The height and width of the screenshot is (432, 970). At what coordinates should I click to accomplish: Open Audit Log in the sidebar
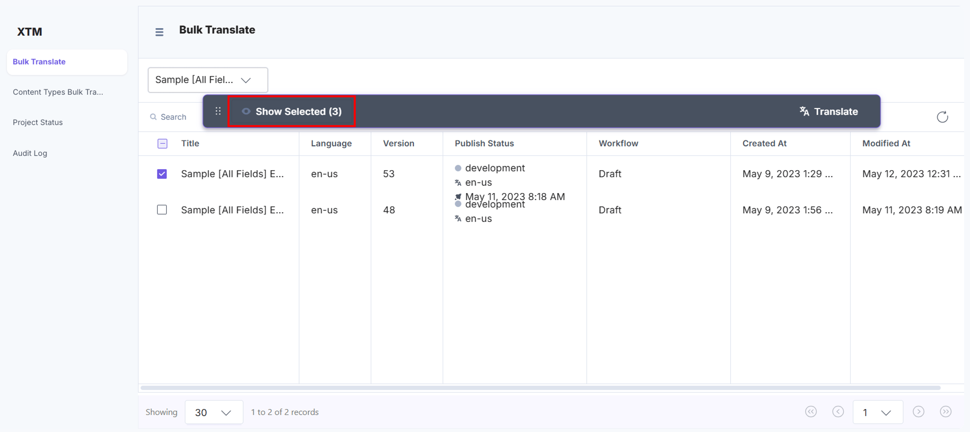point(30,153)
